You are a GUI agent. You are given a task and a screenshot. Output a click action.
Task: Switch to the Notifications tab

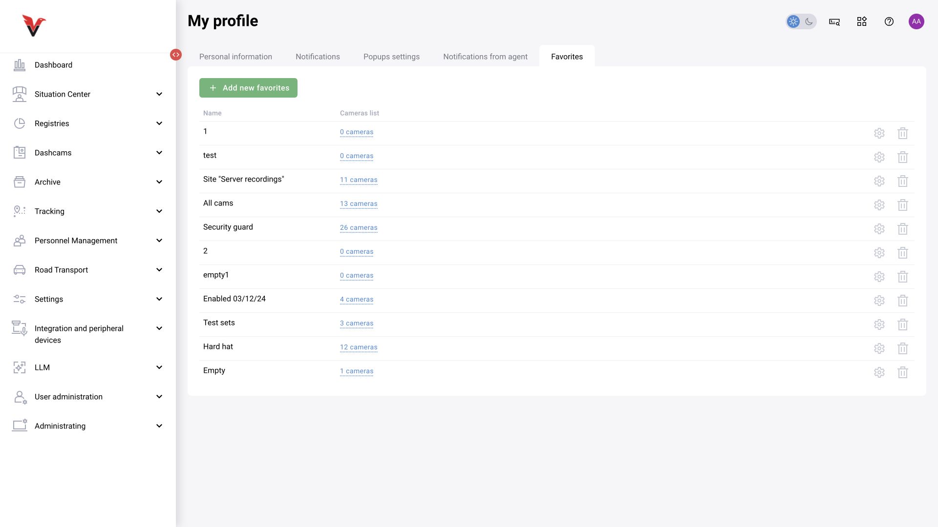[318, 57]
